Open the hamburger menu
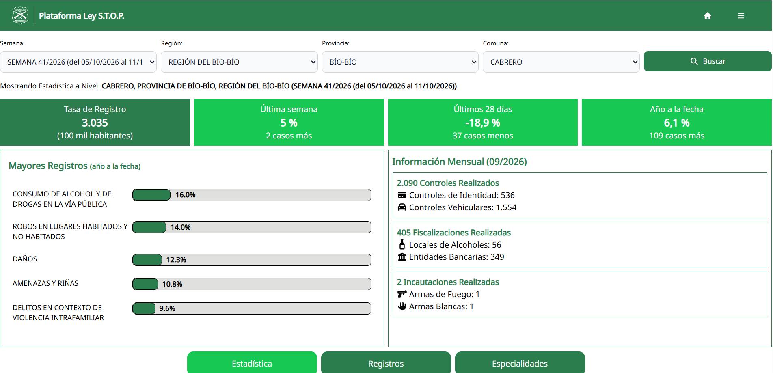Image resolution: width=773 pixels, height=373 pixels. (x=741, y=16)
